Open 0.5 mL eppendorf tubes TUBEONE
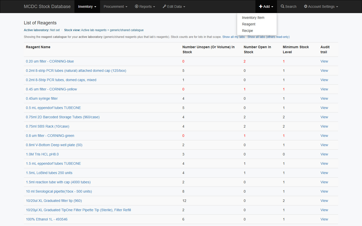The width and height of the screenshot is (362, 226). tap(53, 108)
